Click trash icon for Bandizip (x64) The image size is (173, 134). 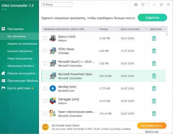(x=154, y=88)
